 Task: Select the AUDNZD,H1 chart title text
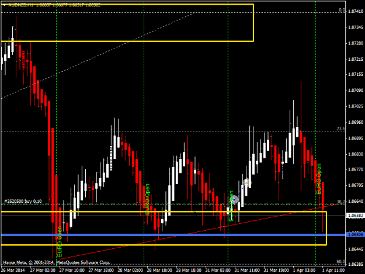(20, 5)
